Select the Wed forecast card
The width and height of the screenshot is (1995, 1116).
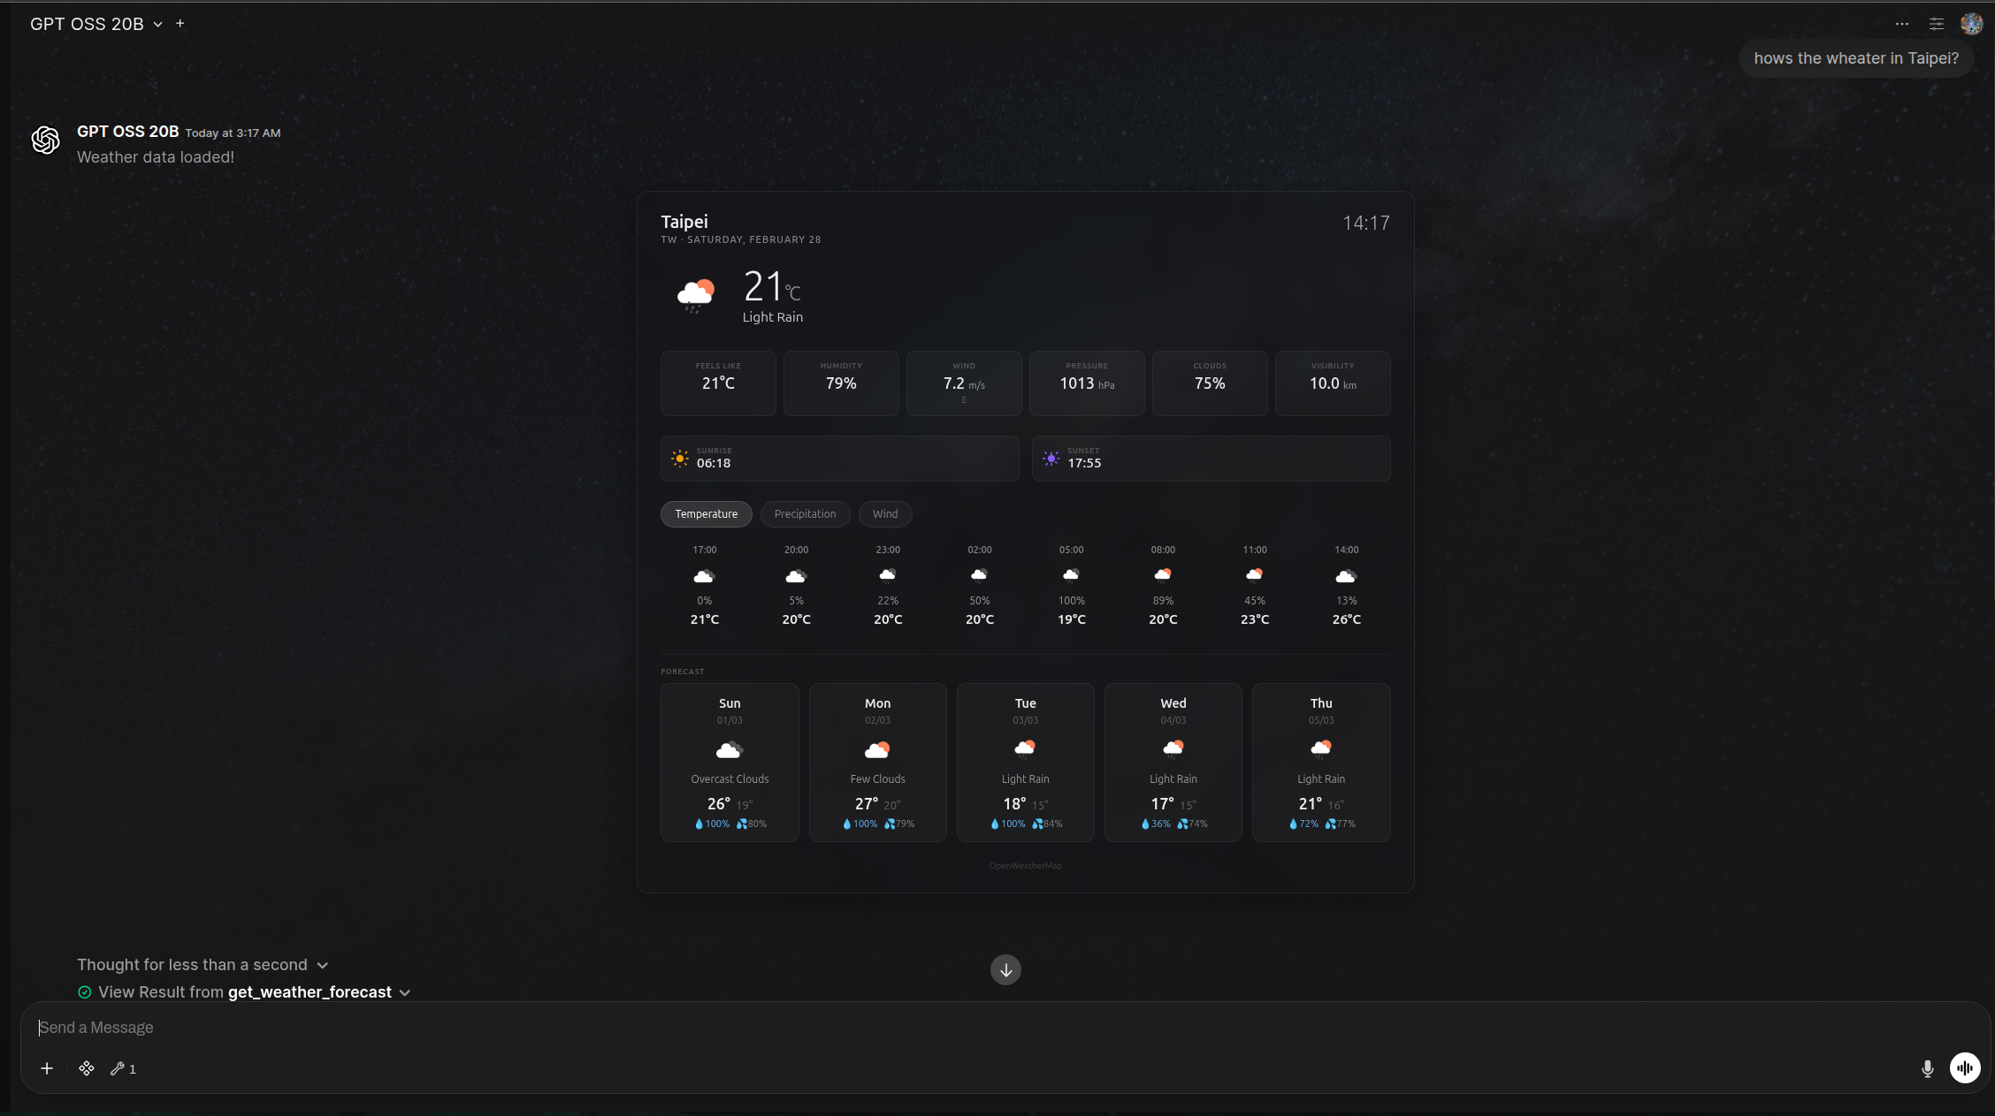[x=1173, y=762]
